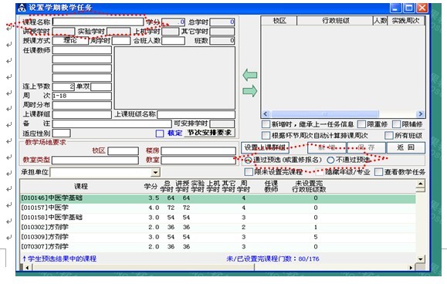This screenshot has width=447, height=284.
Task: Click the 返回 button
Action: 405,147
